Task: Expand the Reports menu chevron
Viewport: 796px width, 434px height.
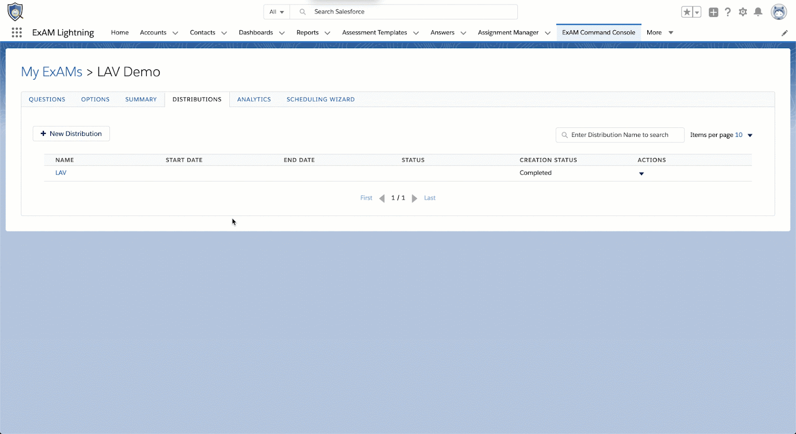Action: click(x=327, y=33)
